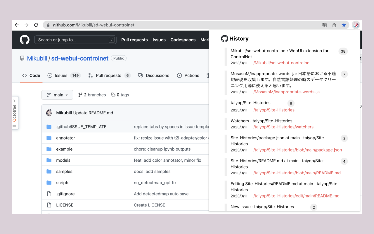Toggle the bookmark star in the address bar
The height and width of the screenshot is (234, 374).
pyautogui.click(x=344, y=25)
